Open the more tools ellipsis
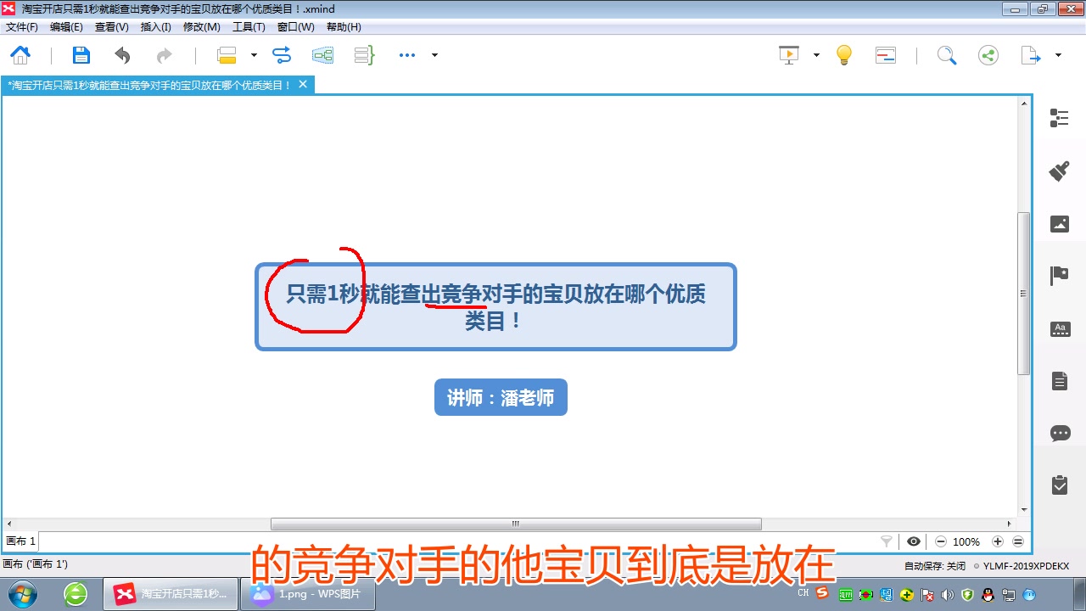The height and width of the screenshot is (611, 1086). point(407,55)
